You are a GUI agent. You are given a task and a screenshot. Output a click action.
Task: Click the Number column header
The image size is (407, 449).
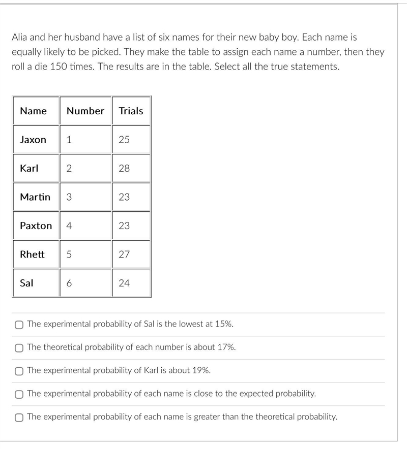tap(85, 111)
